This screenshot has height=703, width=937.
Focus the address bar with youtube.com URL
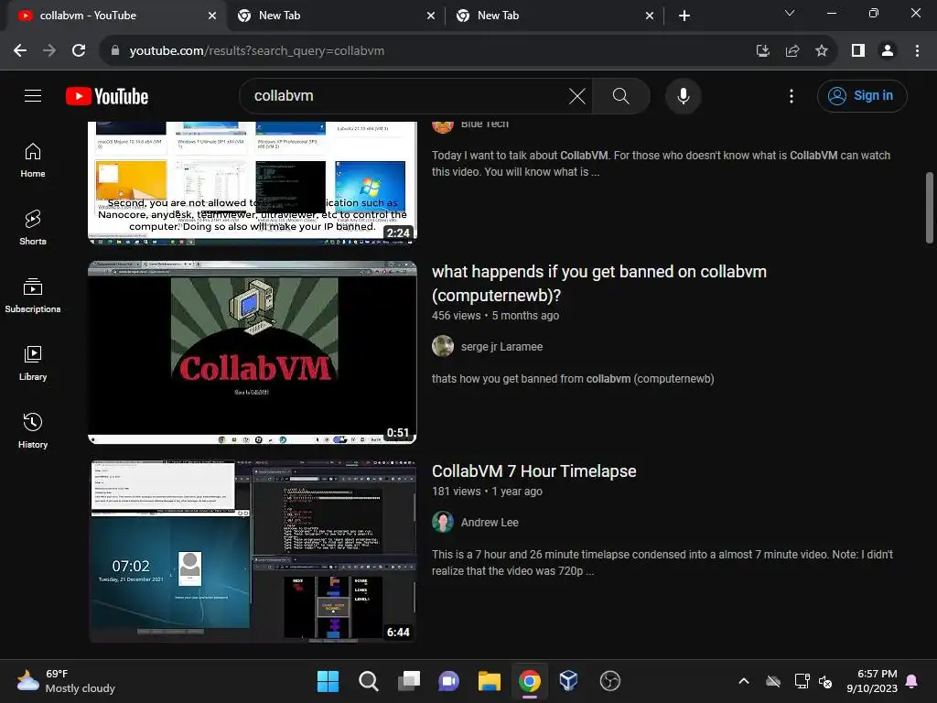click(x=257, y=51)
